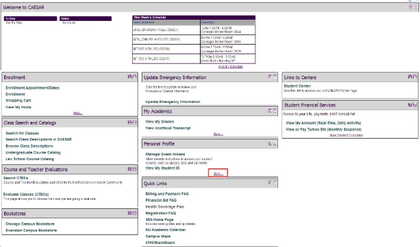This screenshot has height=247, width=420.
Task: Refresh the Student Financial Services pagelet
Action: [410, 105]
